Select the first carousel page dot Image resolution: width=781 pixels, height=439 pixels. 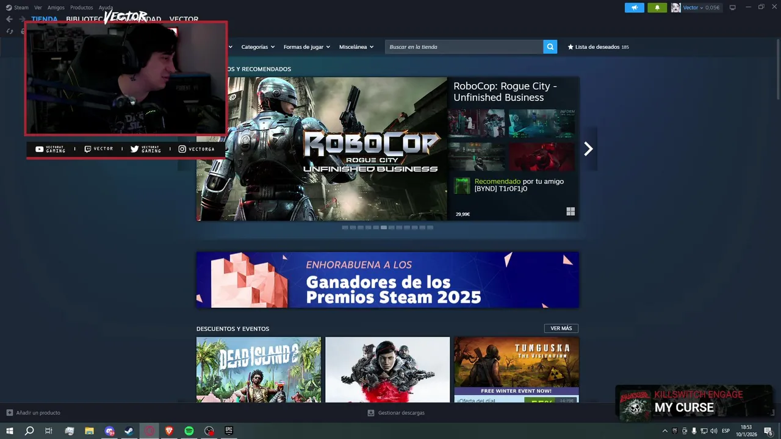coord(345,227)
